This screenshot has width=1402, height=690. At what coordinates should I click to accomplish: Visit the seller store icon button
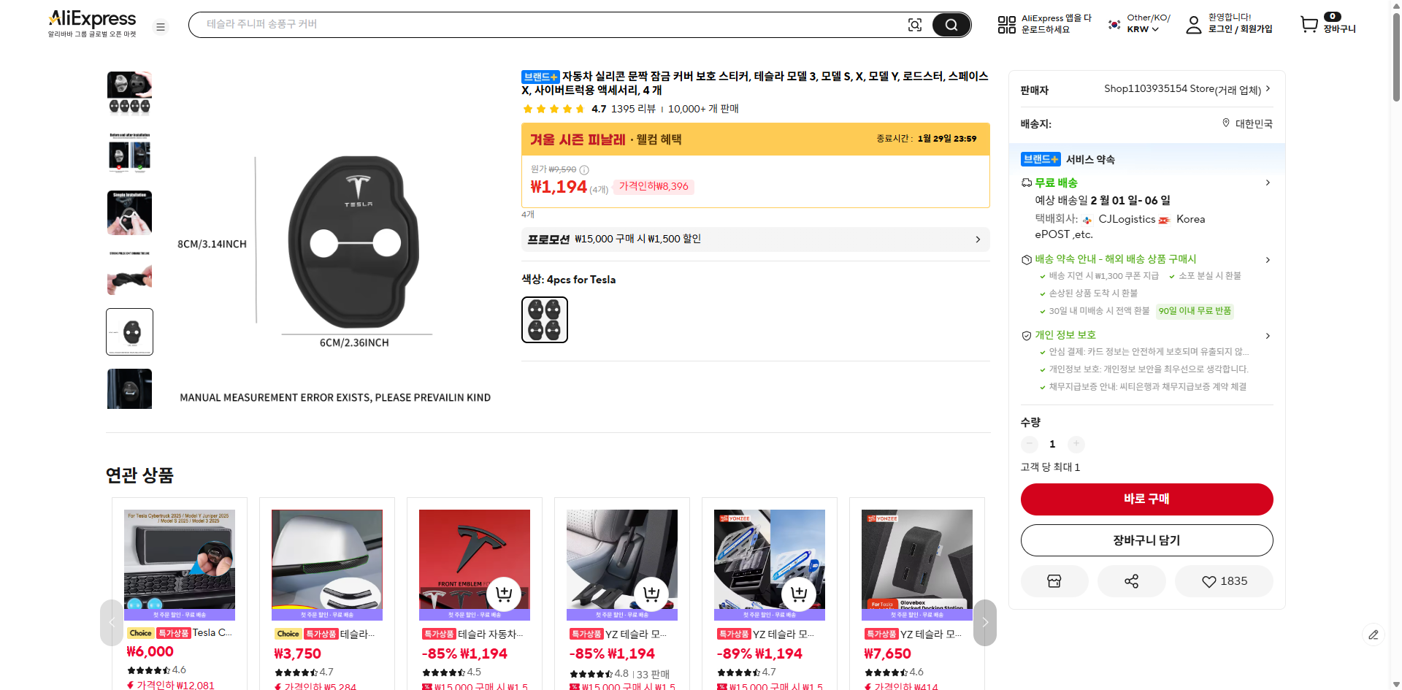(x=1054, y=581)
